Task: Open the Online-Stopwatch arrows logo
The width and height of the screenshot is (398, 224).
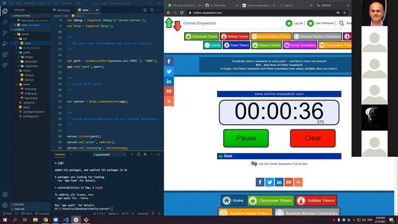Action: (x=173, y=24)
